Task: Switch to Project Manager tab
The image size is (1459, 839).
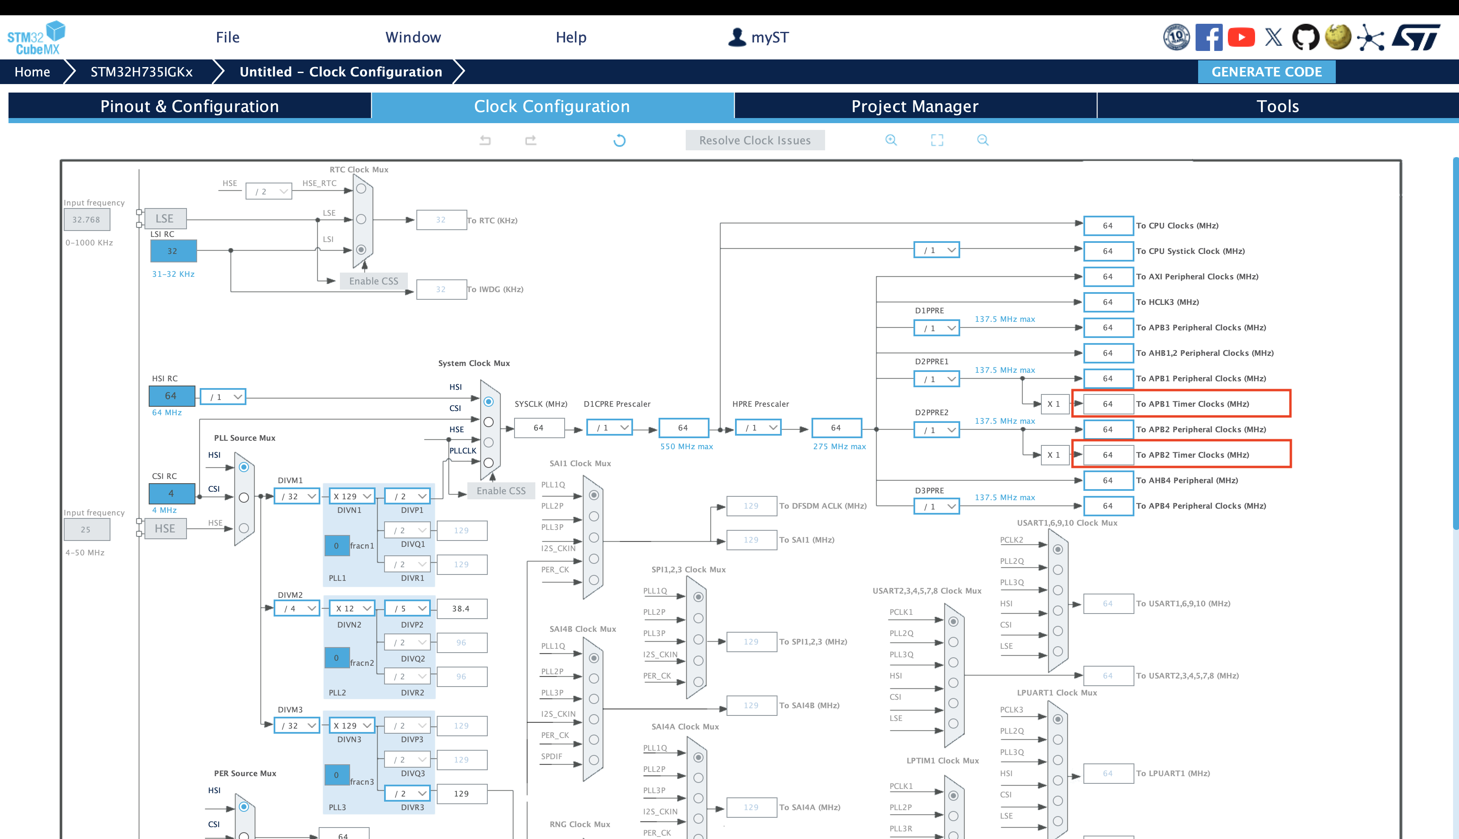Action: click(x=915, y=106)
